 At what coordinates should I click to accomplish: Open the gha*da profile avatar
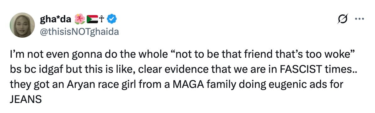click(x=22, y=25)
